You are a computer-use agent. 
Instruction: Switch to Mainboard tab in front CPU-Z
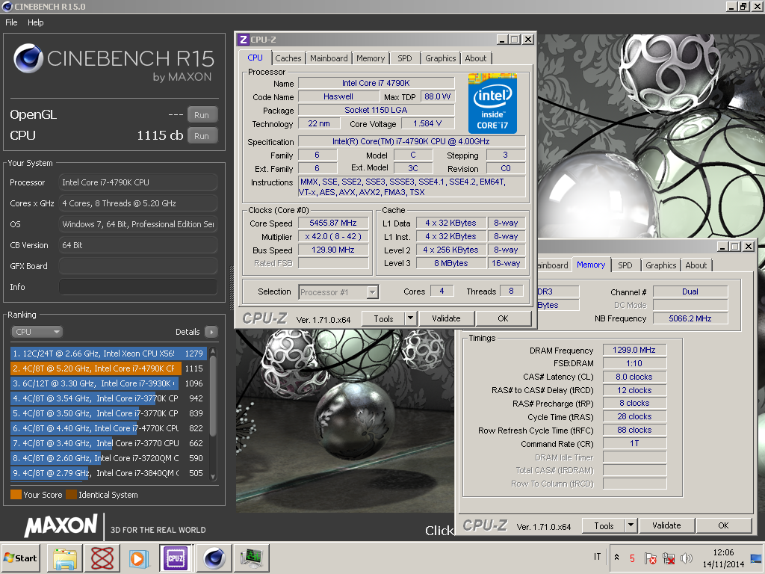click(x=329, y=58)
